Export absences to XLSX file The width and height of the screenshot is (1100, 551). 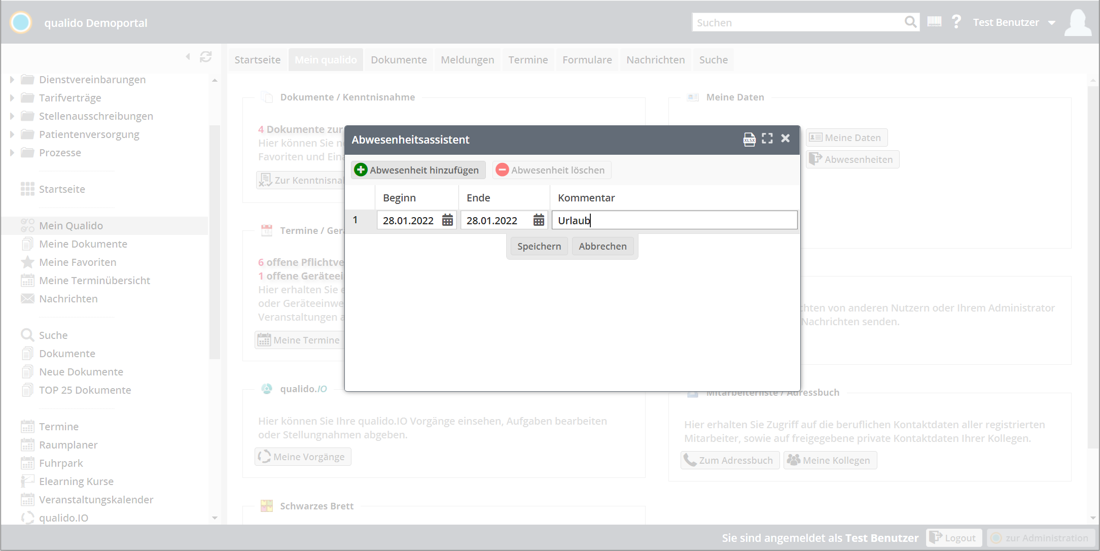(x=749, y=139)
